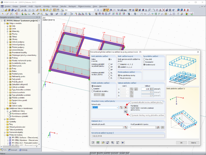The width and height of the screenshot is (206, 155).
Task: Click the magnifier zoom icon in dialog footer
Action: pyautogui.click(x=112, y=142)
